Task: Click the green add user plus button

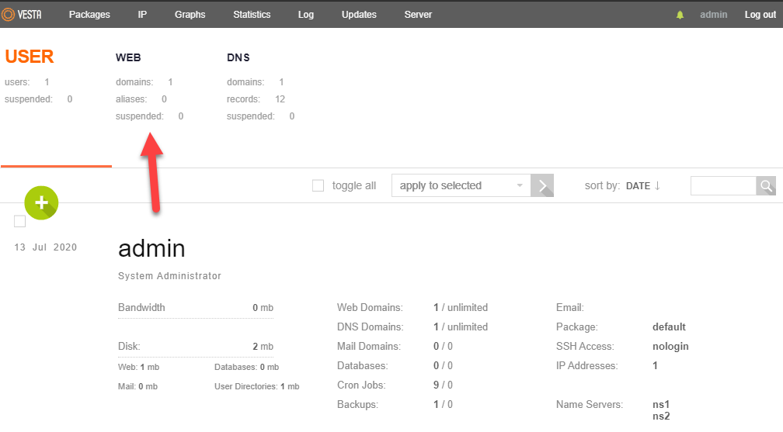Action: (41, 202)
